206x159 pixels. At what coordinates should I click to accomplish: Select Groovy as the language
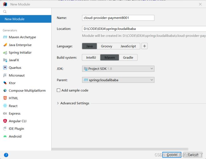(106, 46)
